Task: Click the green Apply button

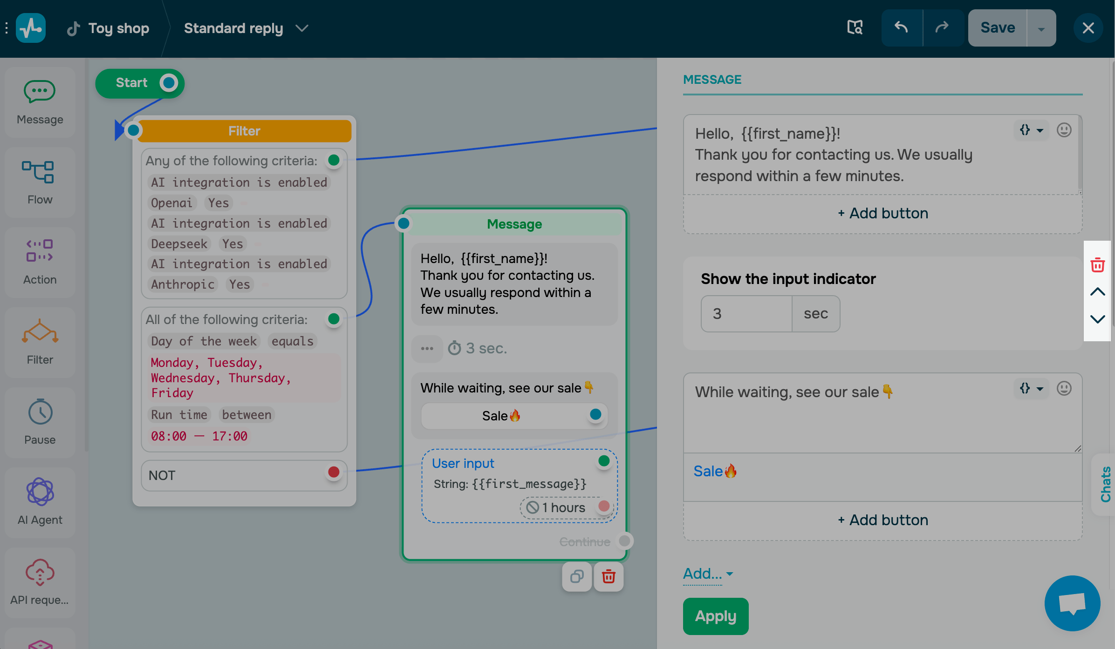Action: pos(715,616)
